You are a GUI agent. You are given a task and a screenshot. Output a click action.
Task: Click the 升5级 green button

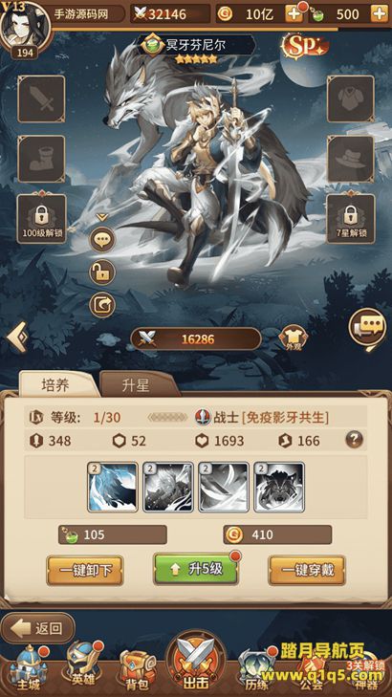click(196, 570)
